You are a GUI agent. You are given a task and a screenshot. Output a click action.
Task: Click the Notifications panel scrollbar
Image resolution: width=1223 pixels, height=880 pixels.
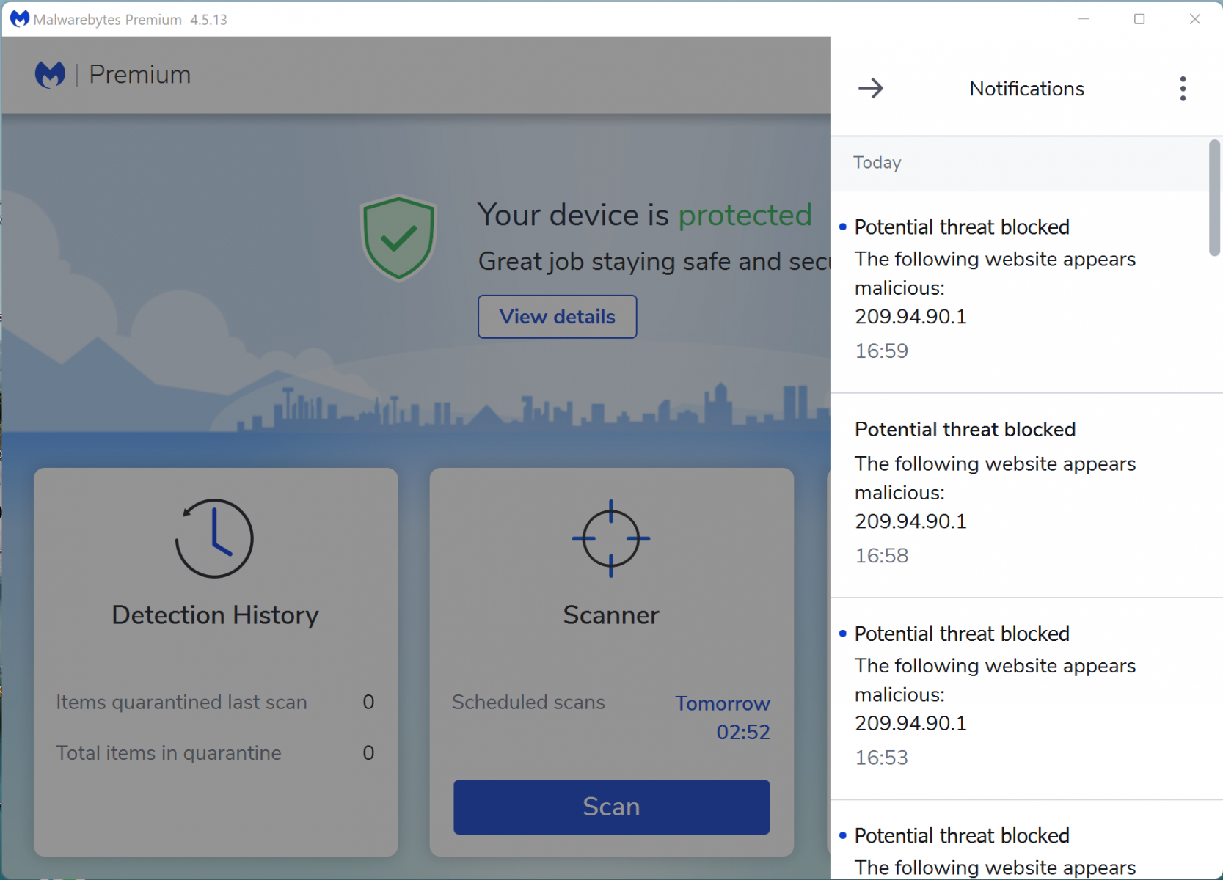click(x=1215, y=198)
